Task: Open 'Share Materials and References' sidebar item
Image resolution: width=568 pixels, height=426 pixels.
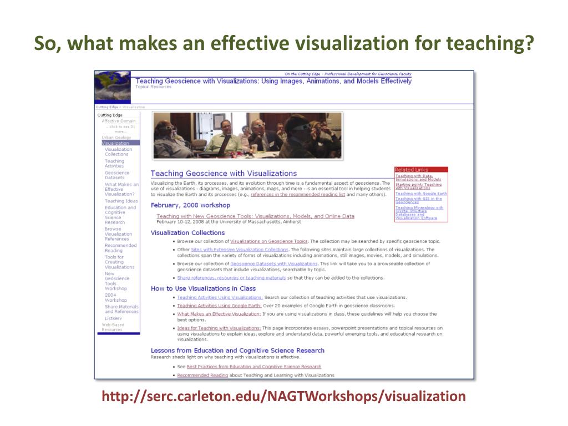Action: point(121,309)
